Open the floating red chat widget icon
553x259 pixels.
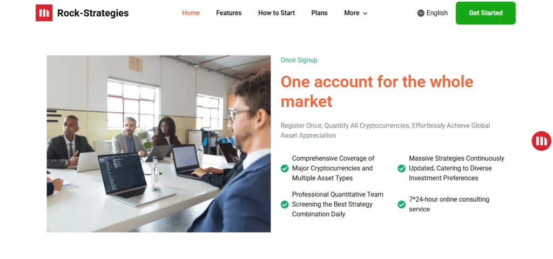point(541,141)
